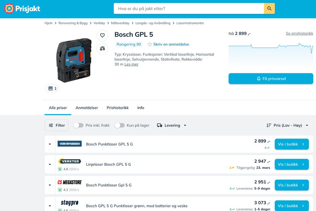Click the compare scales icon
The image size is (316, 211).
(x=102, y=48)
